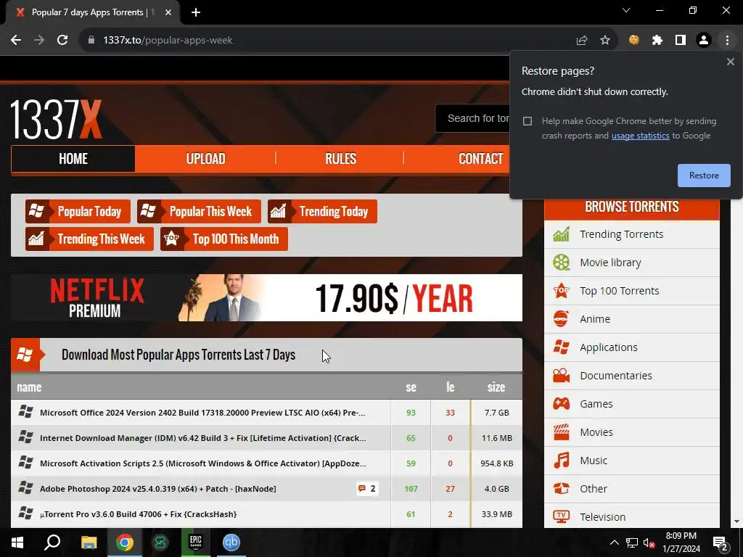Enable sending crash reports checkbox

pyautogui.click(x=528, y=121)
